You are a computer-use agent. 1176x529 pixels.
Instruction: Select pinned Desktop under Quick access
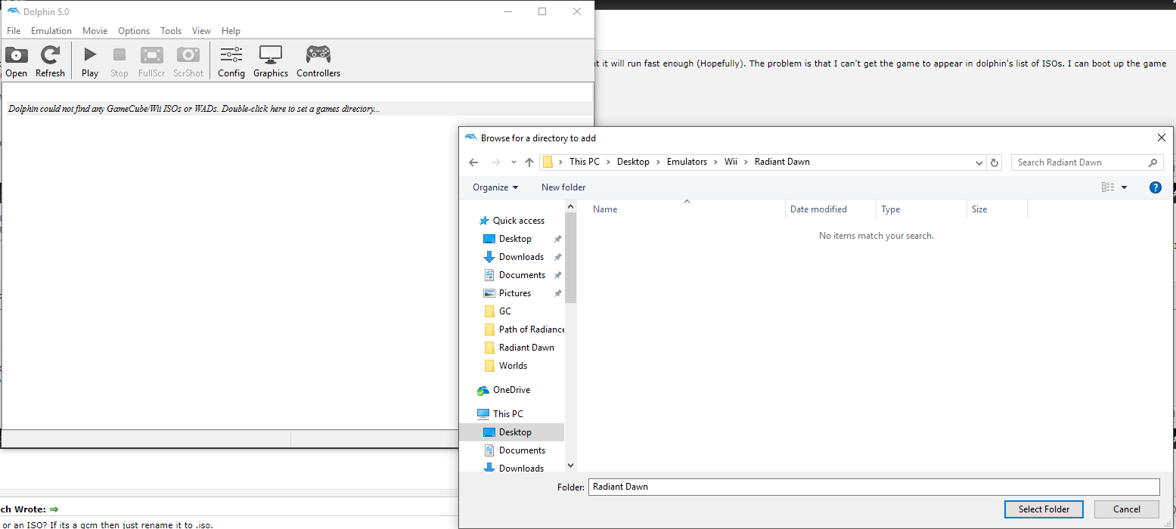(515, 239)
